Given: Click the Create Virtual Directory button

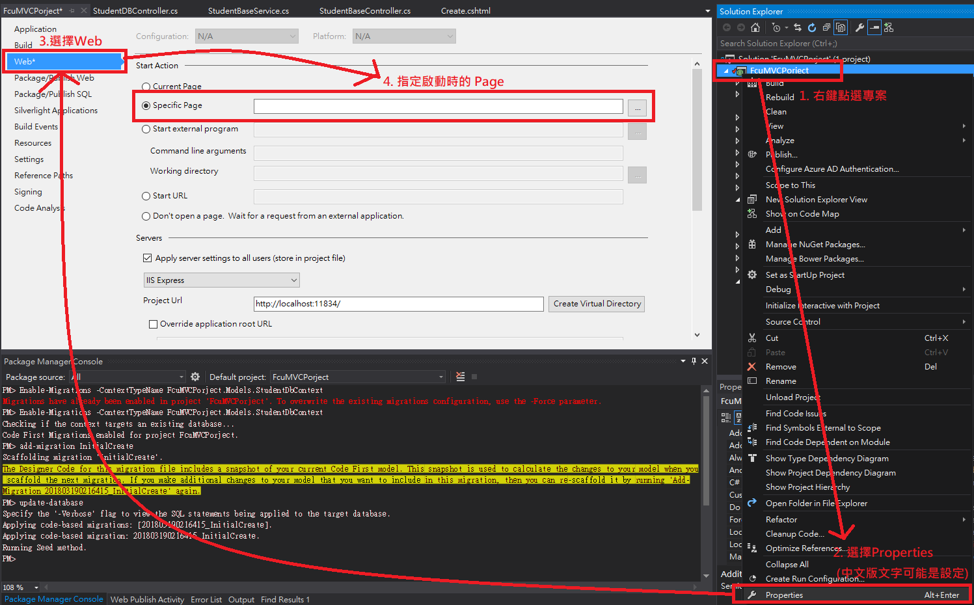Looking at the screenshot, I should pos(596,304).
